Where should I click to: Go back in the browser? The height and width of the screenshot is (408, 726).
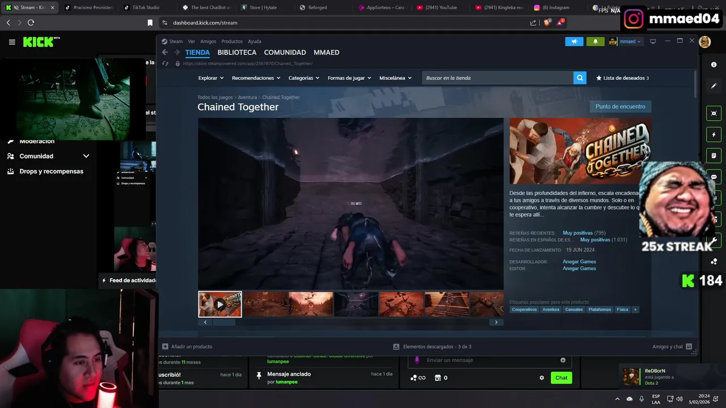tap(8, 23)
